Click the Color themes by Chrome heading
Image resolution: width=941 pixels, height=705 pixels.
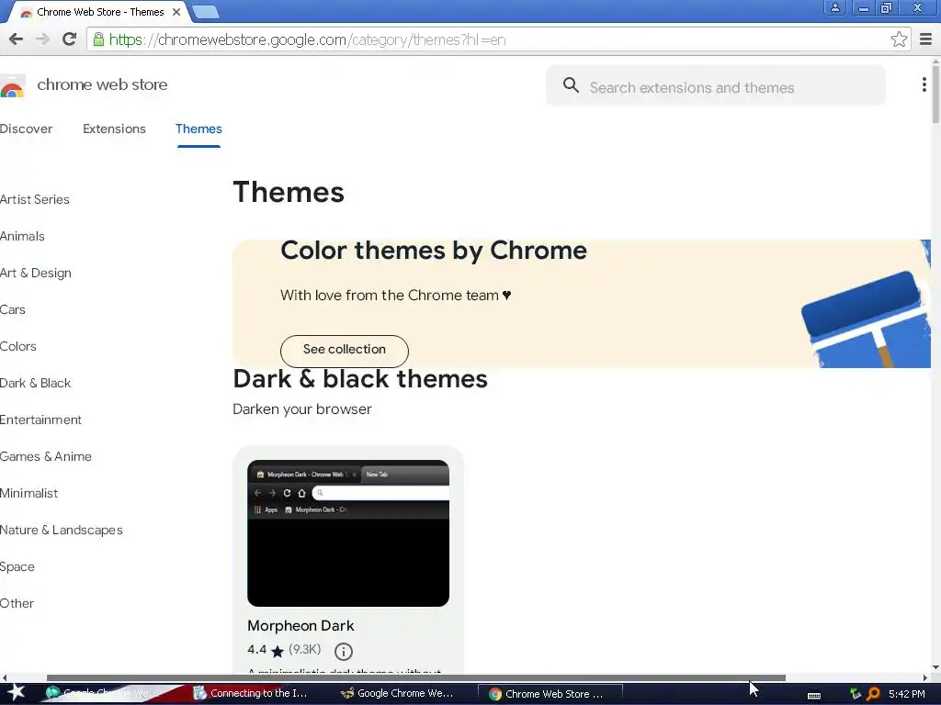434,250
